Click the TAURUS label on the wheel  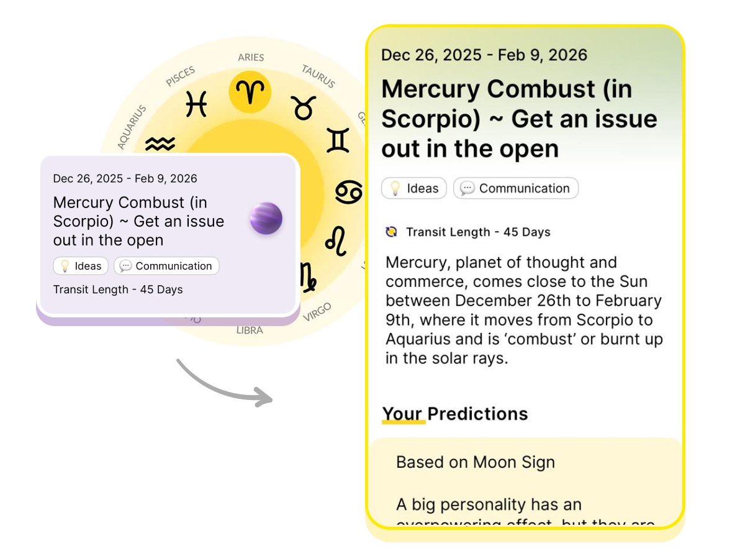pyautogui.click(x=318, y=75)
